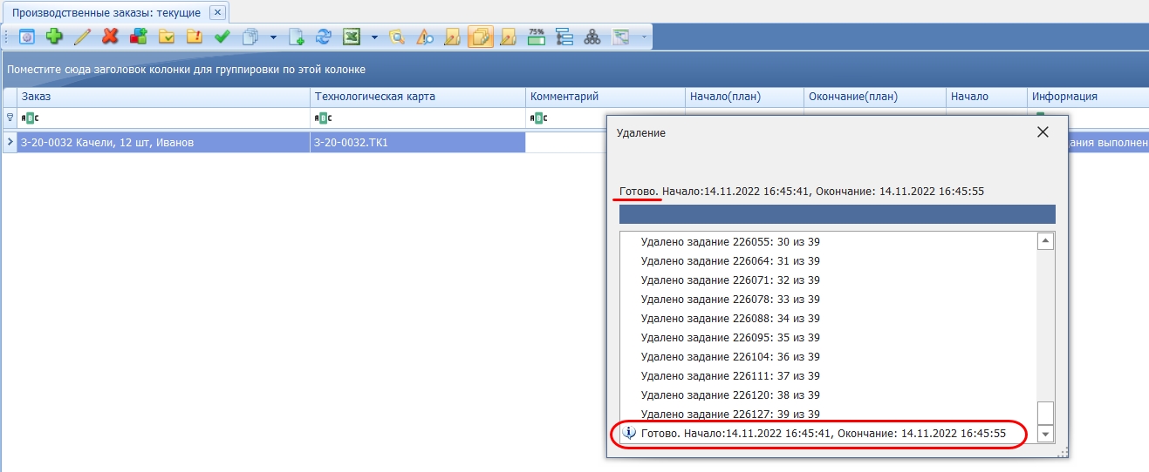Image resolution: width=1149 pixels, height=472 pixels.
Task: Click filter field under Заказ column
Action: (163, 118)
